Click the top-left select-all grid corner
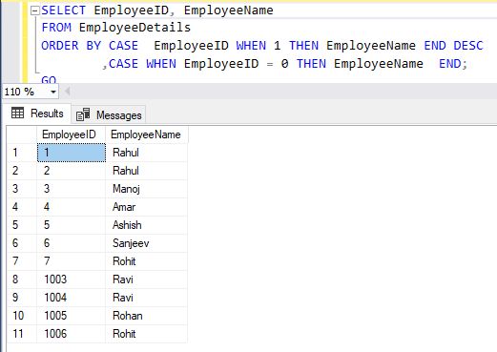497x352 pixels. pos(22,135)
